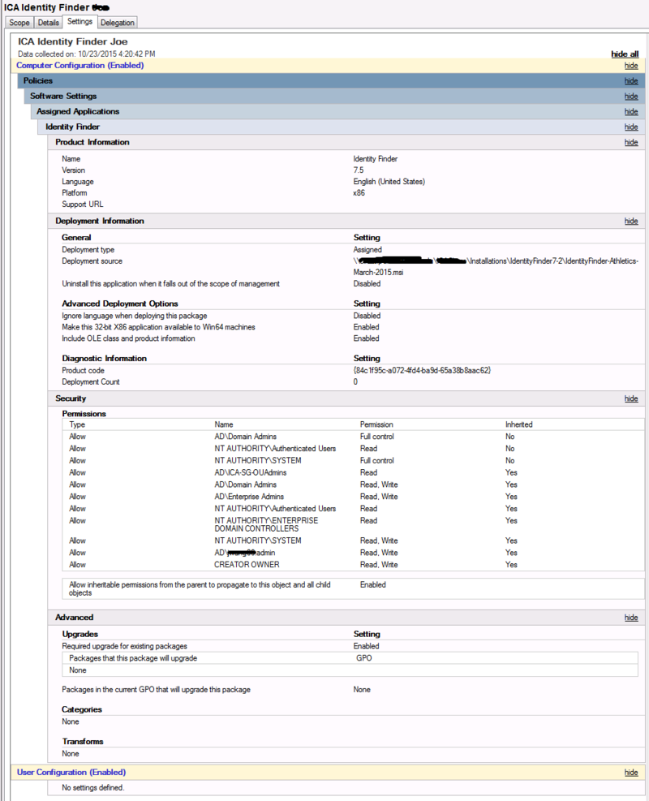Hide the Software Settings section

(631, 96)
